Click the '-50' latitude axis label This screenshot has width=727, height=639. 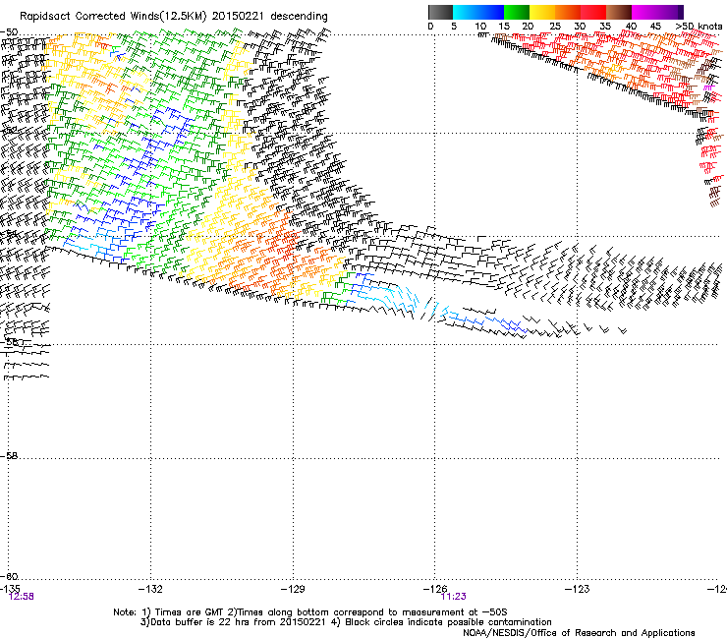[x=9, y=32]
